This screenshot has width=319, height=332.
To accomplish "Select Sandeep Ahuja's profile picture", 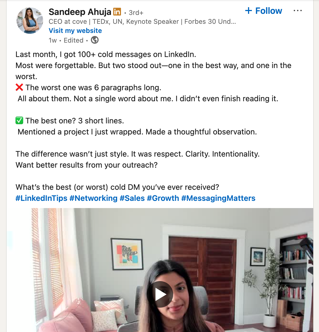I will [x=30, y=20].
